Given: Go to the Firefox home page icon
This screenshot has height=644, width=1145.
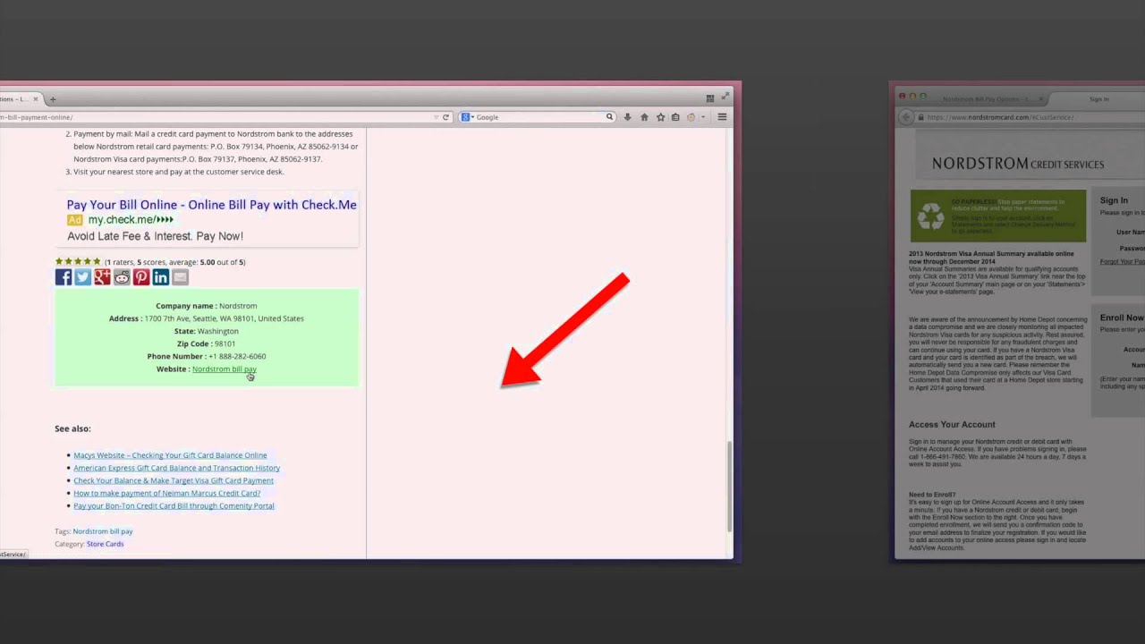Looking at the screenshot, I should coord(644,117).
